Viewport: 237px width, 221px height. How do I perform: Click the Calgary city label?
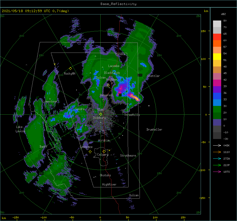[103, 155]
